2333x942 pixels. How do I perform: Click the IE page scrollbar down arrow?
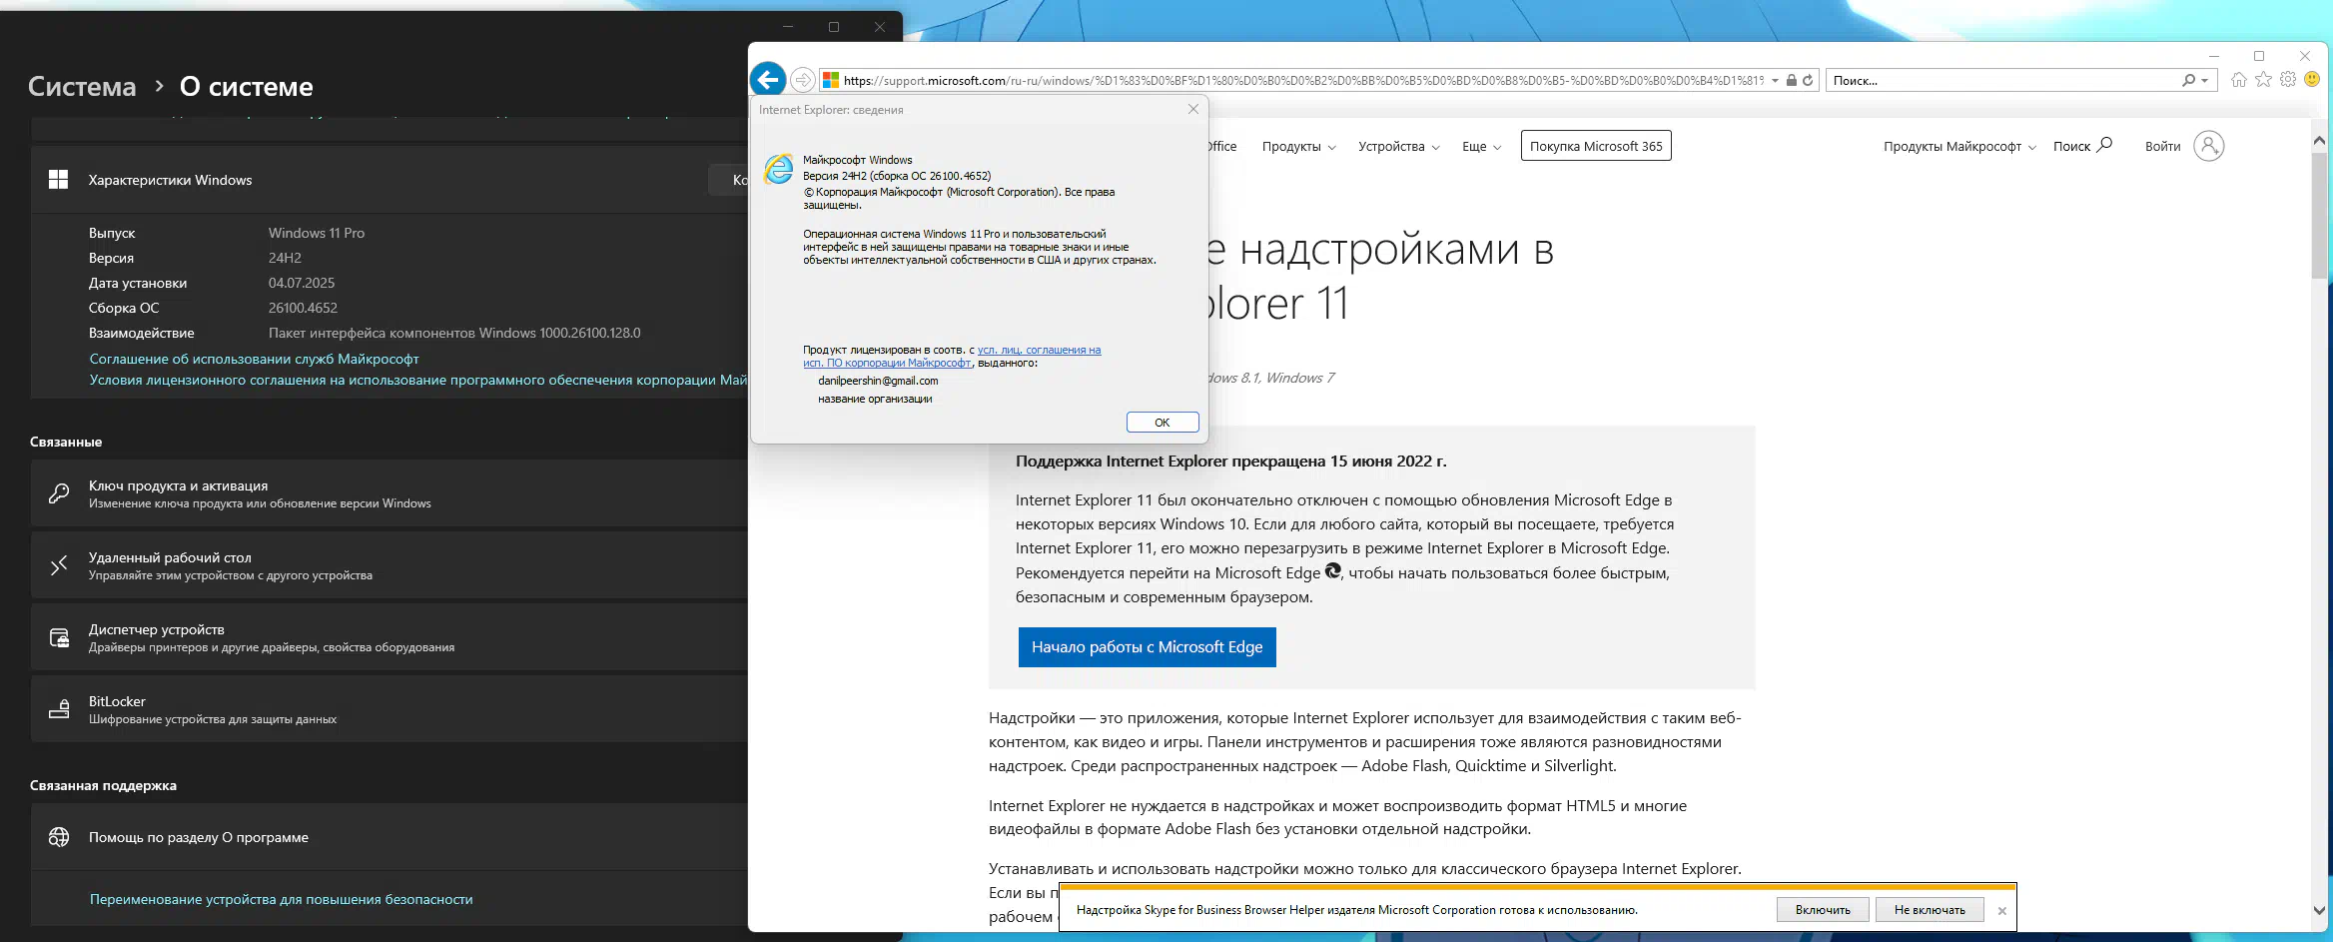coord(2319,910)
